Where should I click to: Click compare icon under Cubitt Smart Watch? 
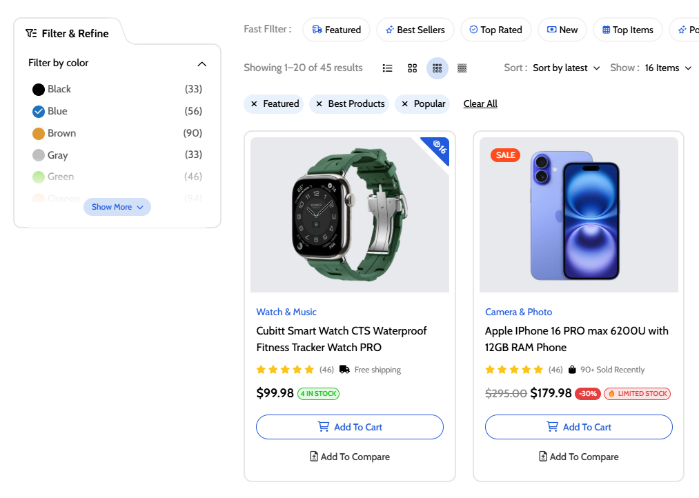point(314,457)
